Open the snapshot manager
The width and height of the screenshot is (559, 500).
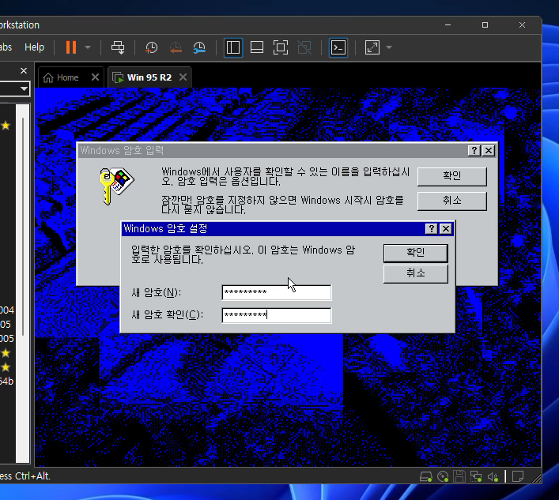point(199,47)
